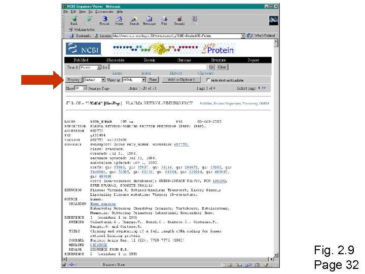This screenshot has height=274, width=365.
Task: Open the Clipboard link
Action: (205, 73)
